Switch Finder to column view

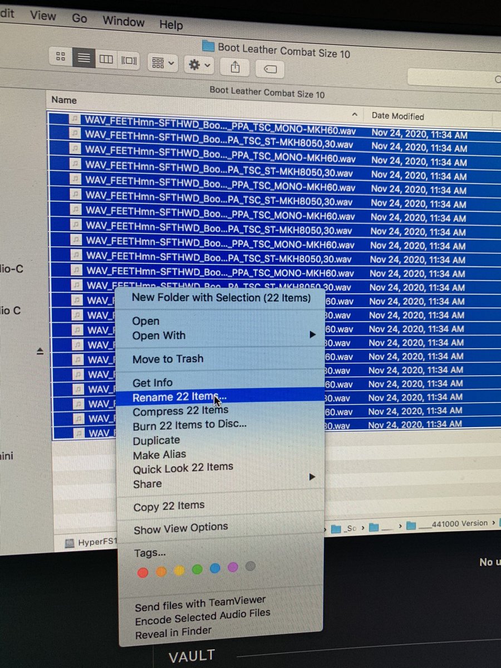coord(106,58)
